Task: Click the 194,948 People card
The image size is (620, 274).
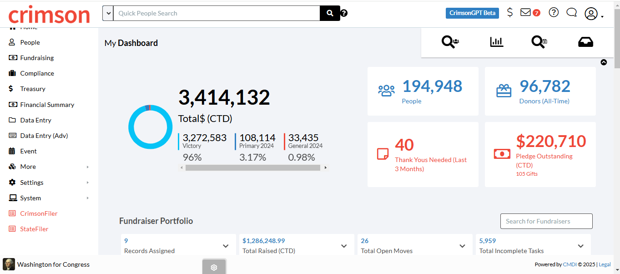Action: [x=423, y=91]
